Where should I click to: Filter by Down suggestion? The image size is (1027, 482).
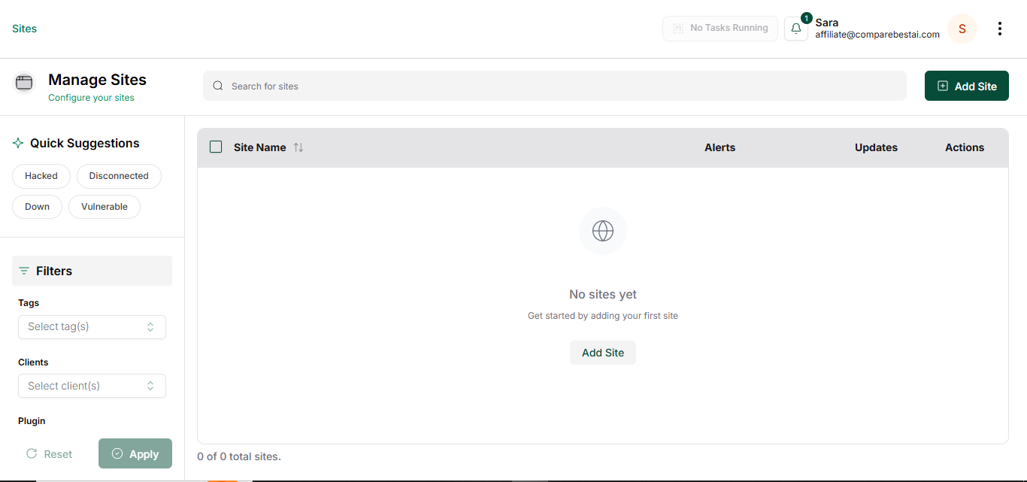pyautogui.click(x=37, y=207)
